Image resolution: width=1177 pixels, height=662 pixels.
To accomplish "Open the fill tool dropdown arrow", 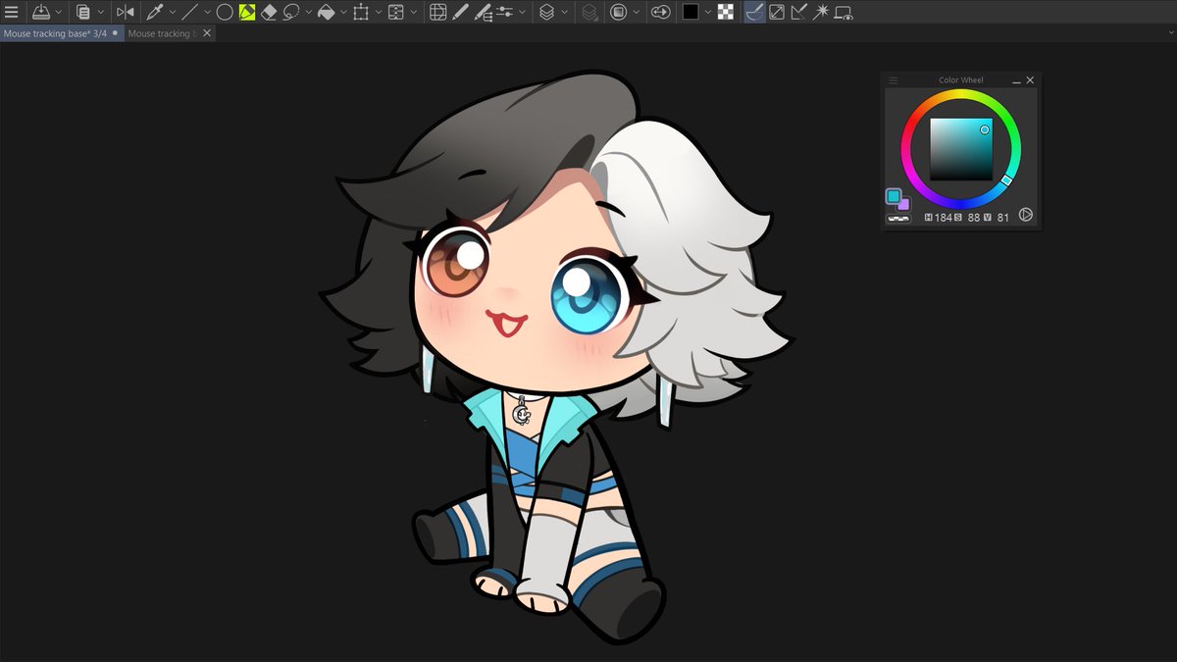I will click(x=345, y=11).
